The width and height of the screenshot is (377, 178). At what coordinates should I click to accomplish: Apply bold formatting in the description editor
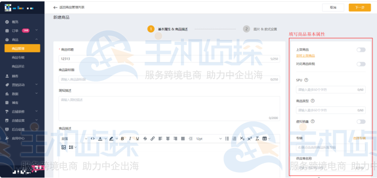pyautogui.click(x=122, y=139)
